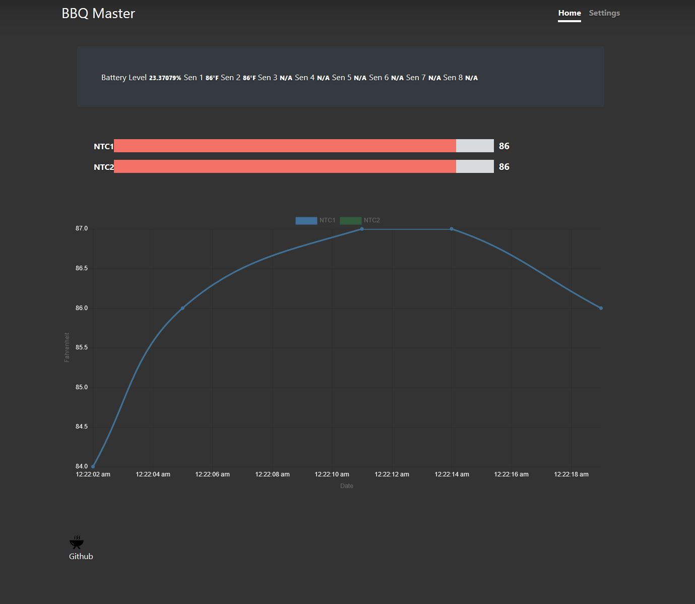Image resolution: width=695 pixels, height=604 pixels.
Task: Click chart data point at 87.0 near 12:22:11
Action: point(362,229)
